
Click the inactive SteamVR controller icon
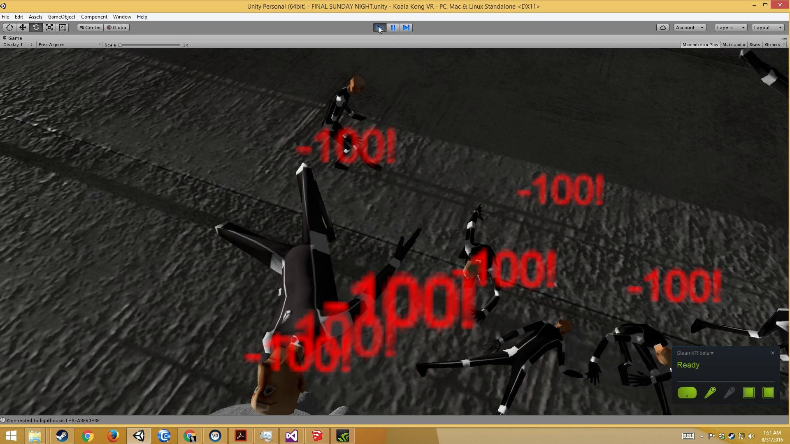coord(730,393)
